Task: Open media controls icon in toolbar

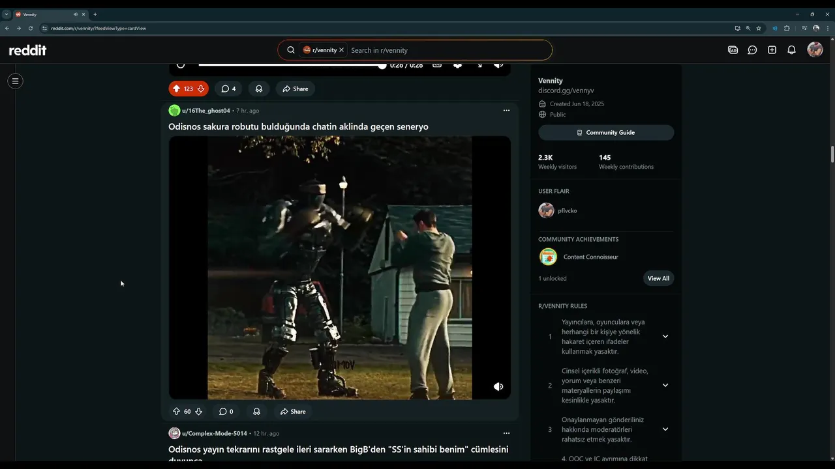Action: point(804,28)
